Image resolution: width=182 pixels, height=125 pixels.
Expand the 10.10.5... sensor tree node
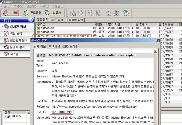click(5, 116)
